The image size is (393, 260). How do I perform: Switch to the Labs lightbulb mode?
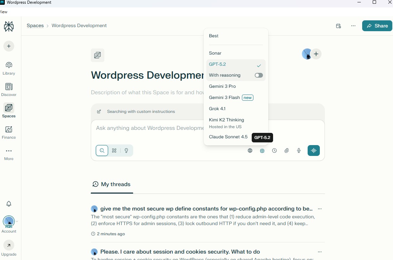pos(126,151)
